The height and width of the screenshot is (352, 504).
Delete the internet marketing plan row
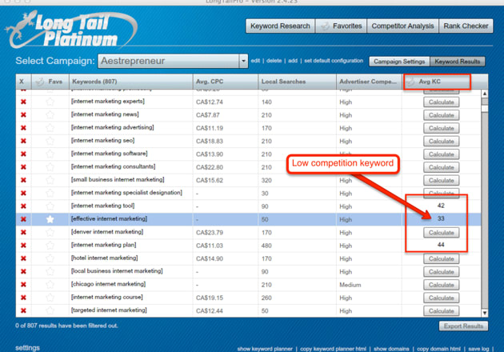[23, 246]
